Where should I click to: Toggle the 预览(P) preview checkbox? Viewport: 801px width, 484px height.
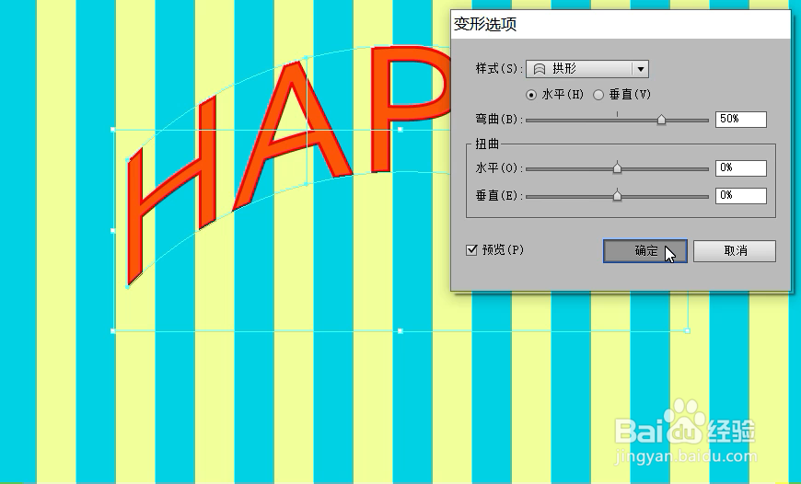coord(471,249)
